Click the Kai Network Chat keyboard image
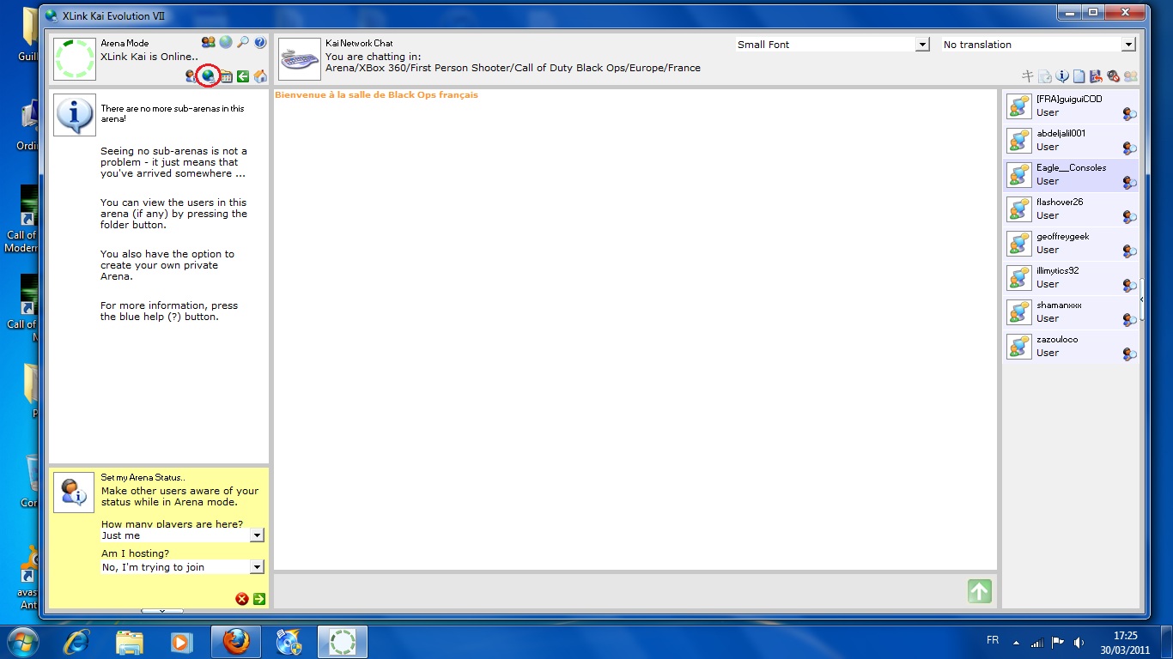 point(300,59)
